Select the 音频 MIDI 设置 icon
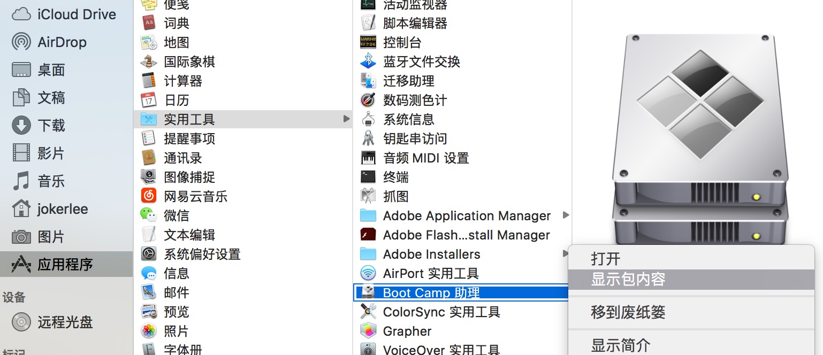Viewport: 823px width, 355px height. click(368, 158)
